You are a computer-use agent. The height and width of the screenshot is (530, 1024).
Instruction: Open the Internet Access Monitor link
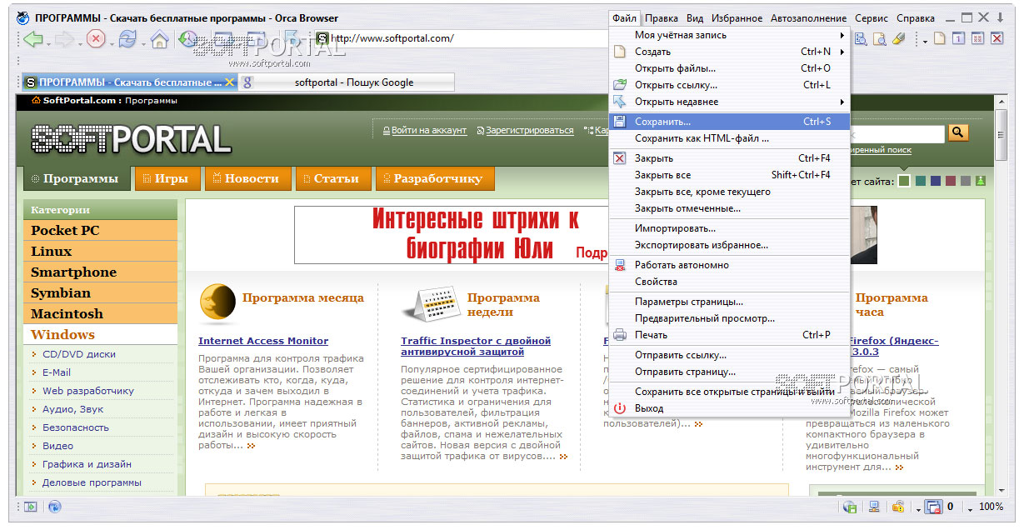(263, 341)
